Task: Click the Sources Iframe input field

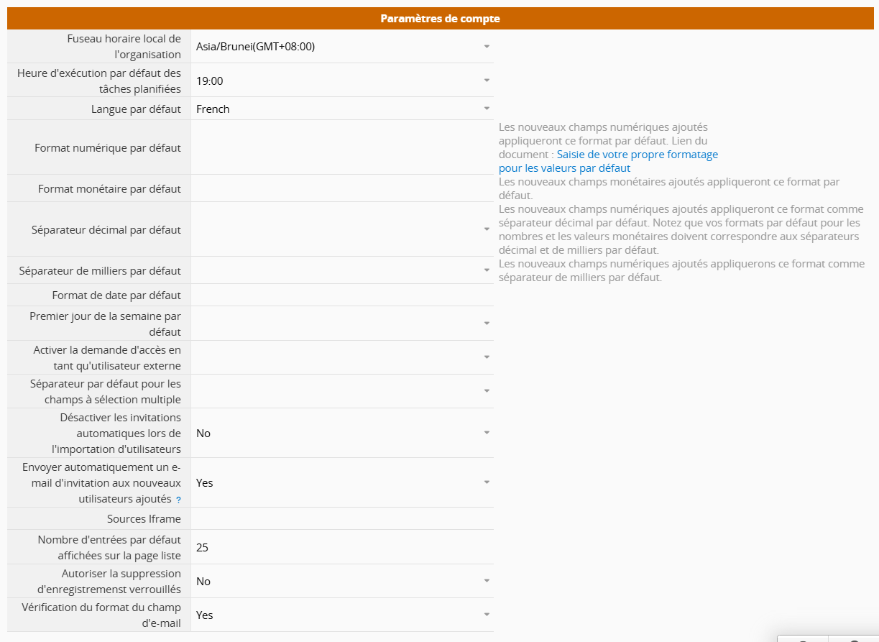Action: (x=342, y=518)
